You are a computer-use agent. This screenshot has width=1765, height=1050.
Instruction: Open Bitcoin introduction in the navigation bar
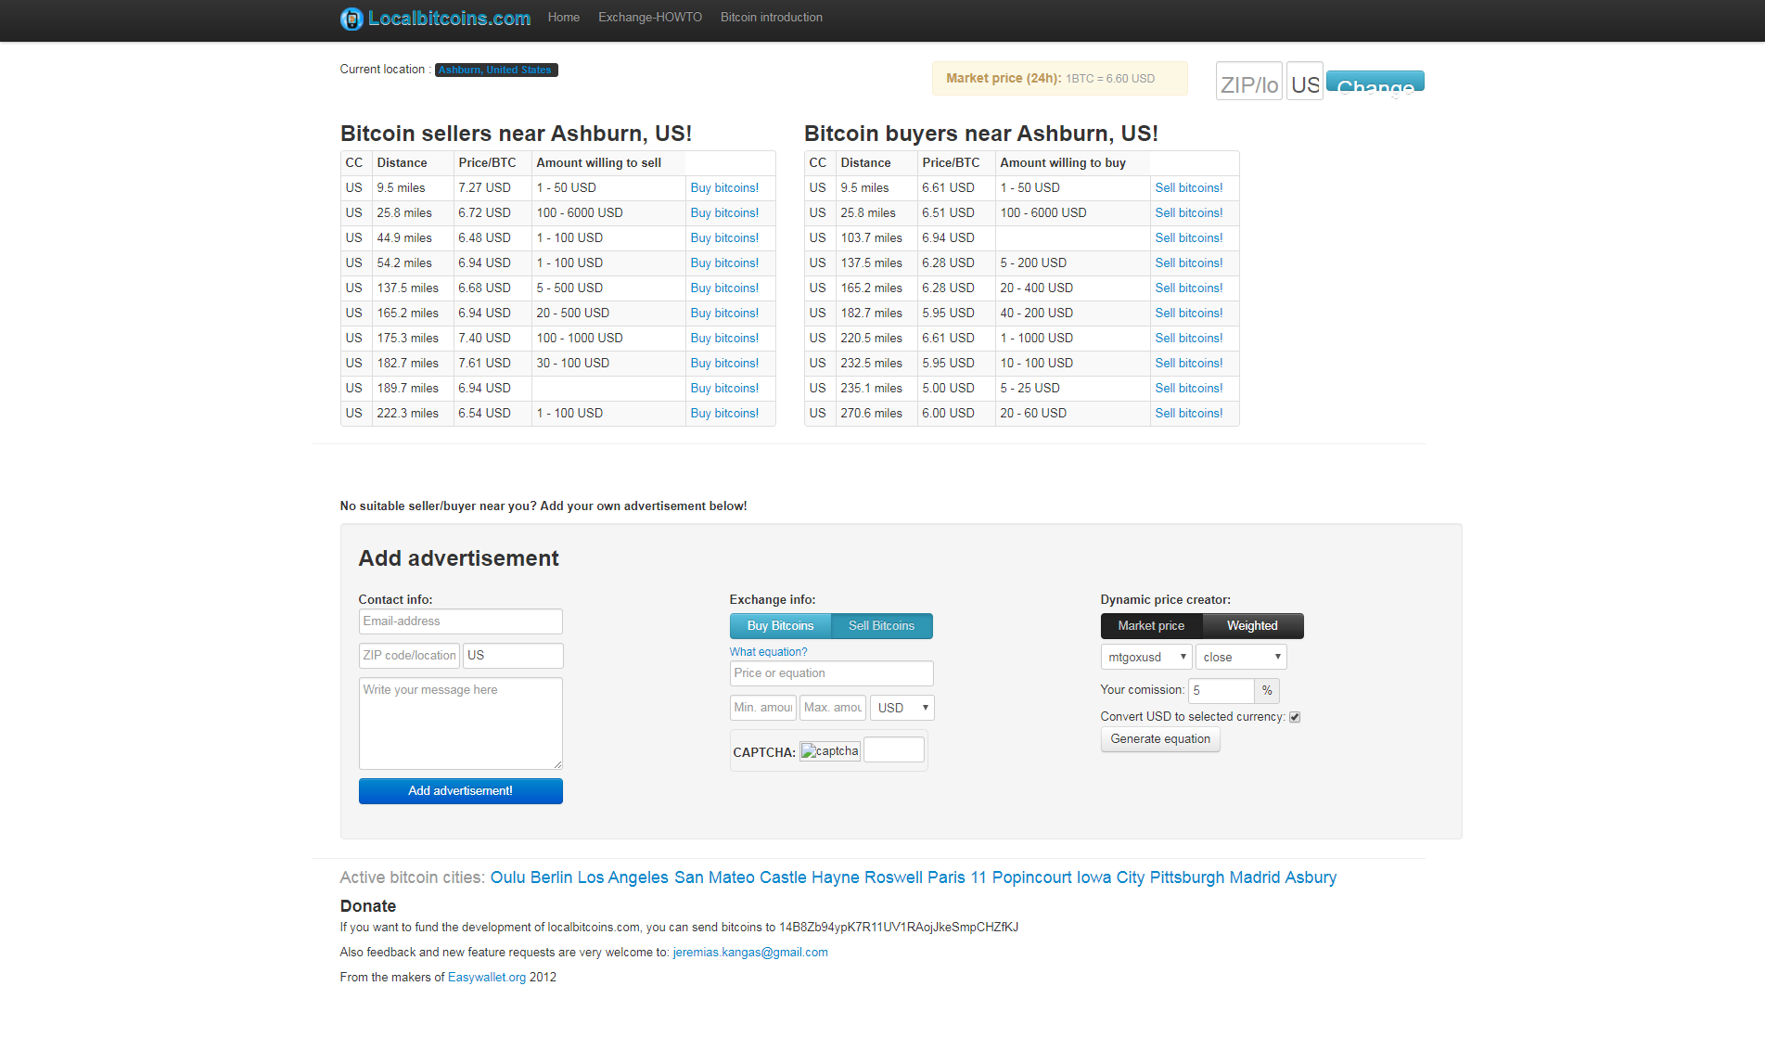(x=772, y=18)
